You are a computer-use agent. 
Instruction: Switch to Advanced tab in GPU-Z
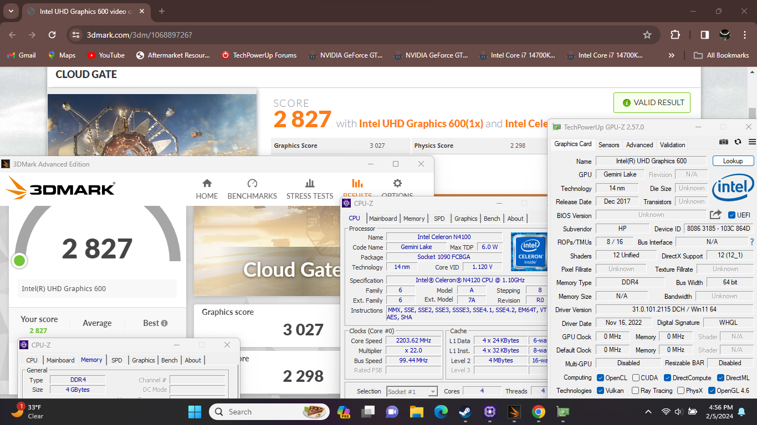640,145
